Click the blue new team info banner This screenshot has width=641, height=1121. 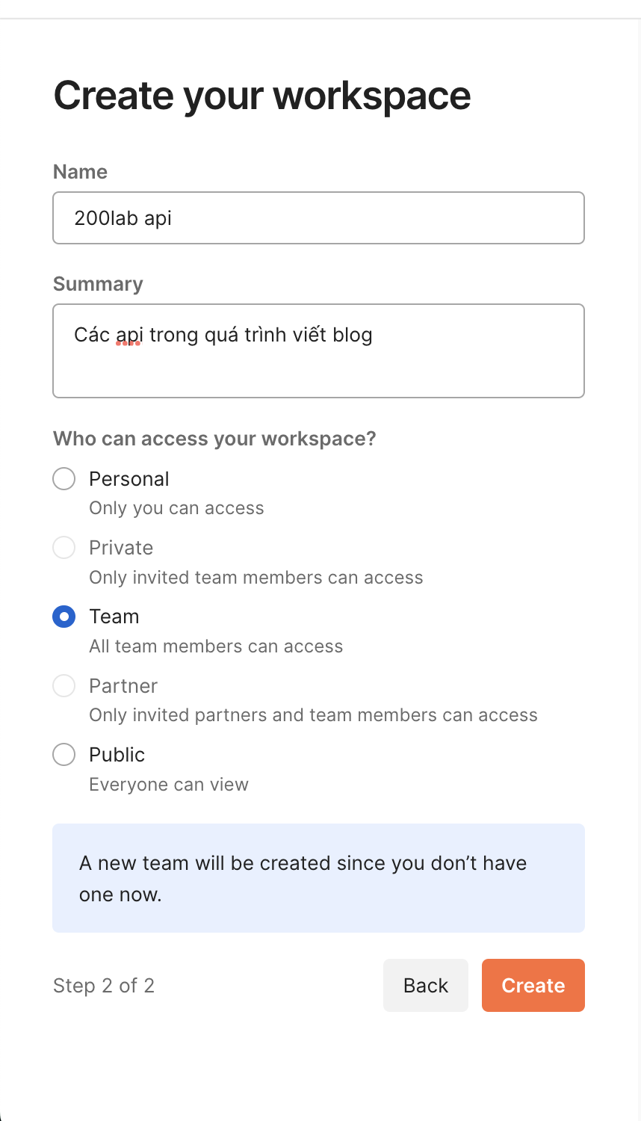point(318,878)
